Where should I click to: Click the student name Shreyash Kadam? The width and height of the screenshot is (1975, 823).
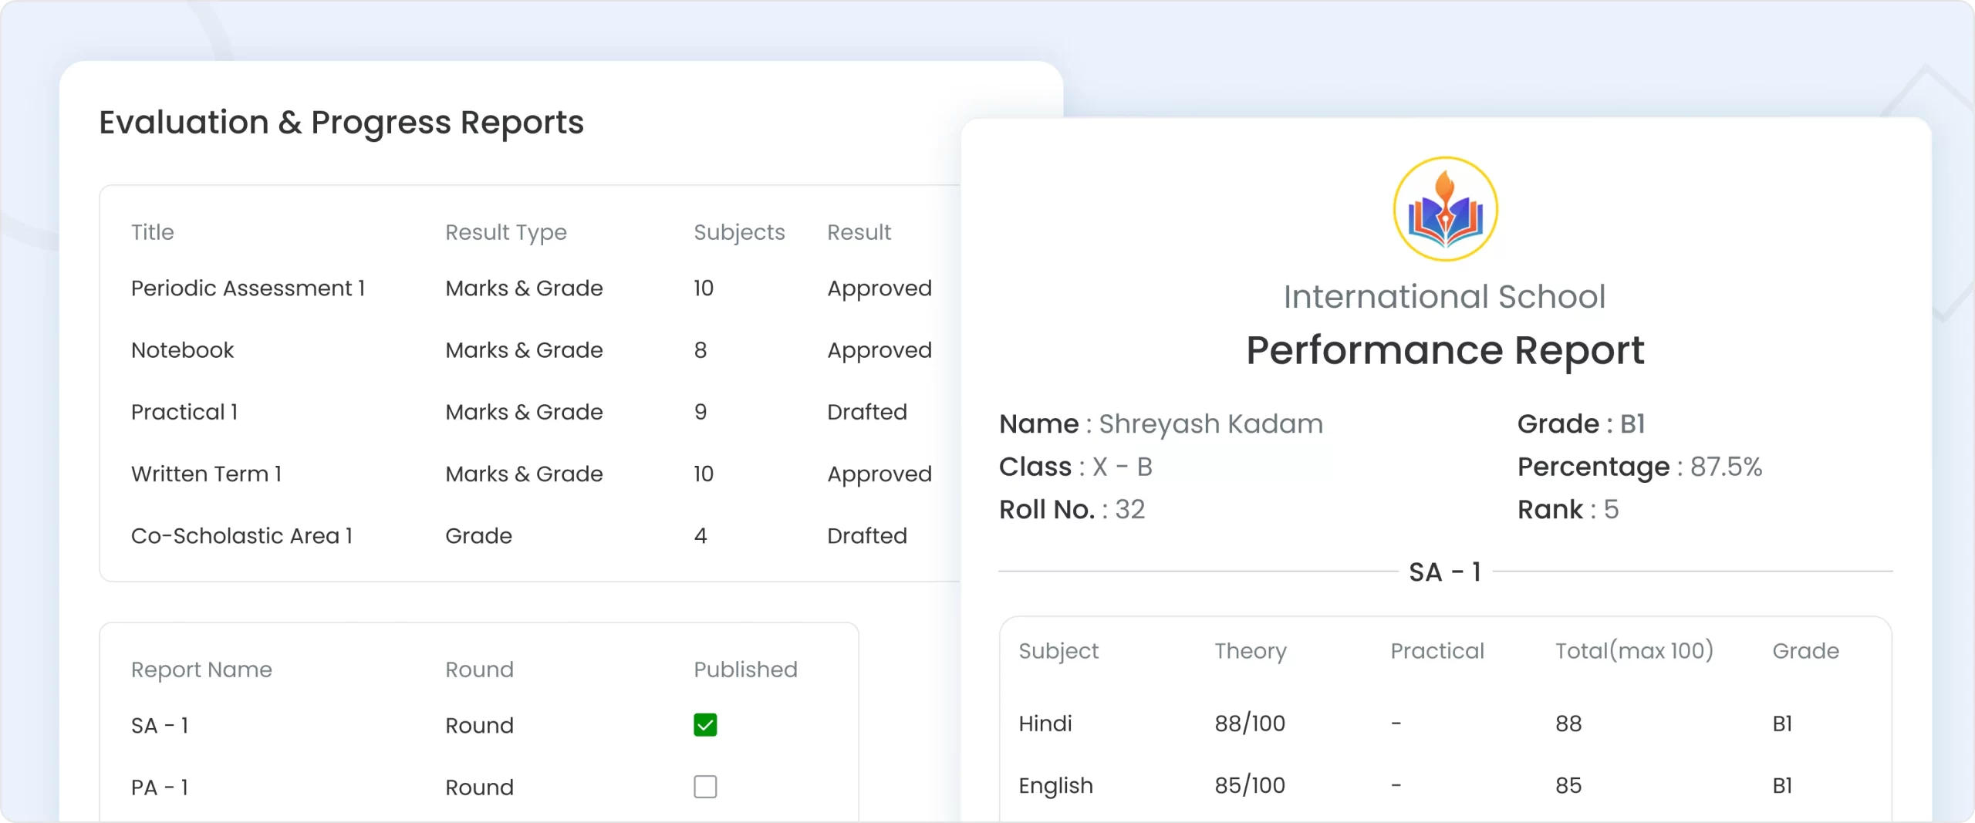(x=1212, y=423)
